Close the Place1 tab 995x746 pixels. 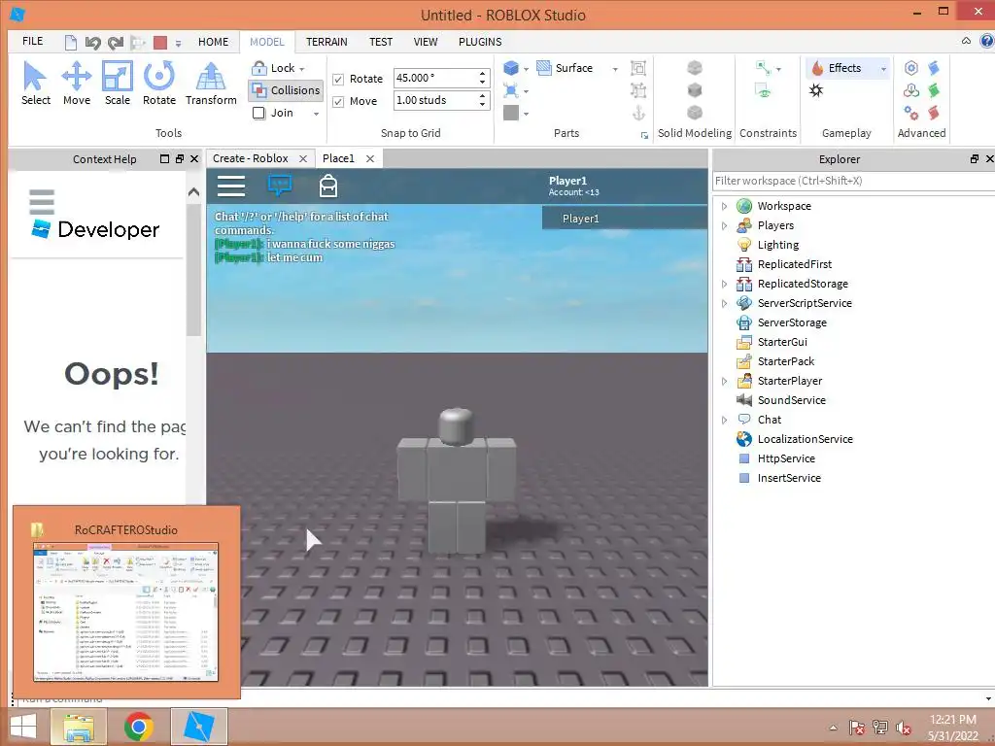point(370,159)
